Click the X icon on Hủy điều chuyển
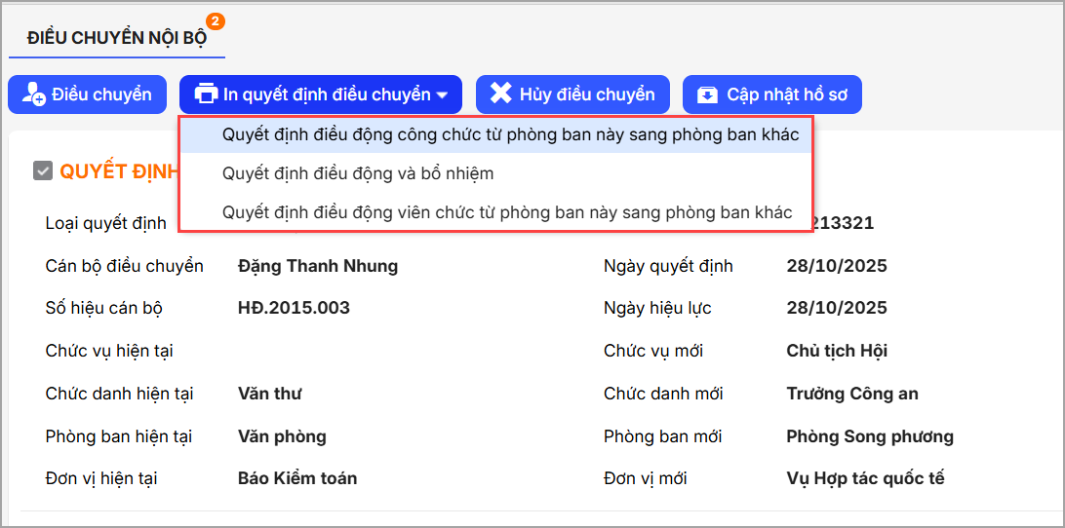The image size is (1065, 528). click(x=500, y=94)
